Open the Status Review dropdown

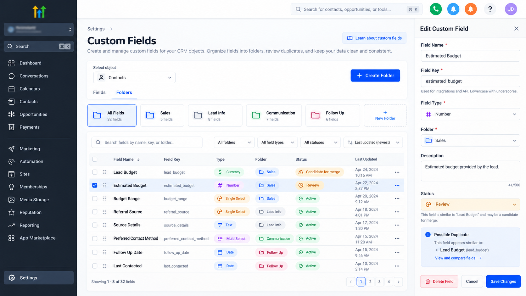coord(470,204)
